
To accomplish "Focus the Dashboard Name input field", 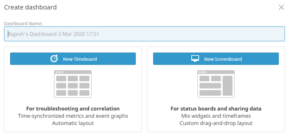I will point(144,34).
